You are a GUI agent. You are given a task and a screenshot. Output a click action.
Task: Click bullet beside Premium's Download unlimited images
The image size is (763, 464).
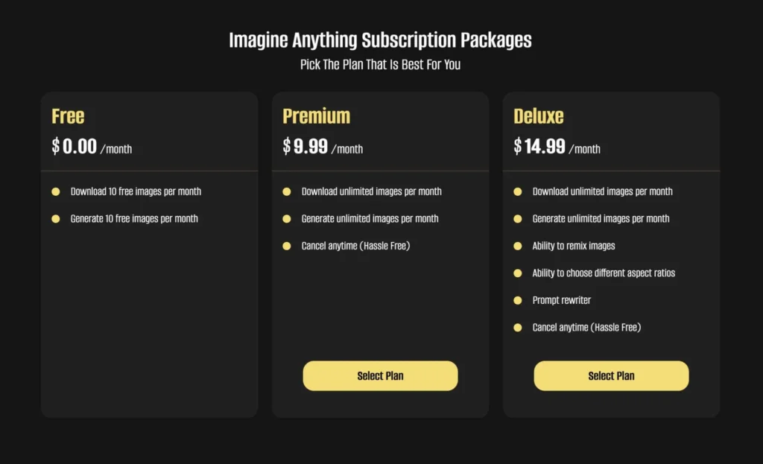click(287, 192)
